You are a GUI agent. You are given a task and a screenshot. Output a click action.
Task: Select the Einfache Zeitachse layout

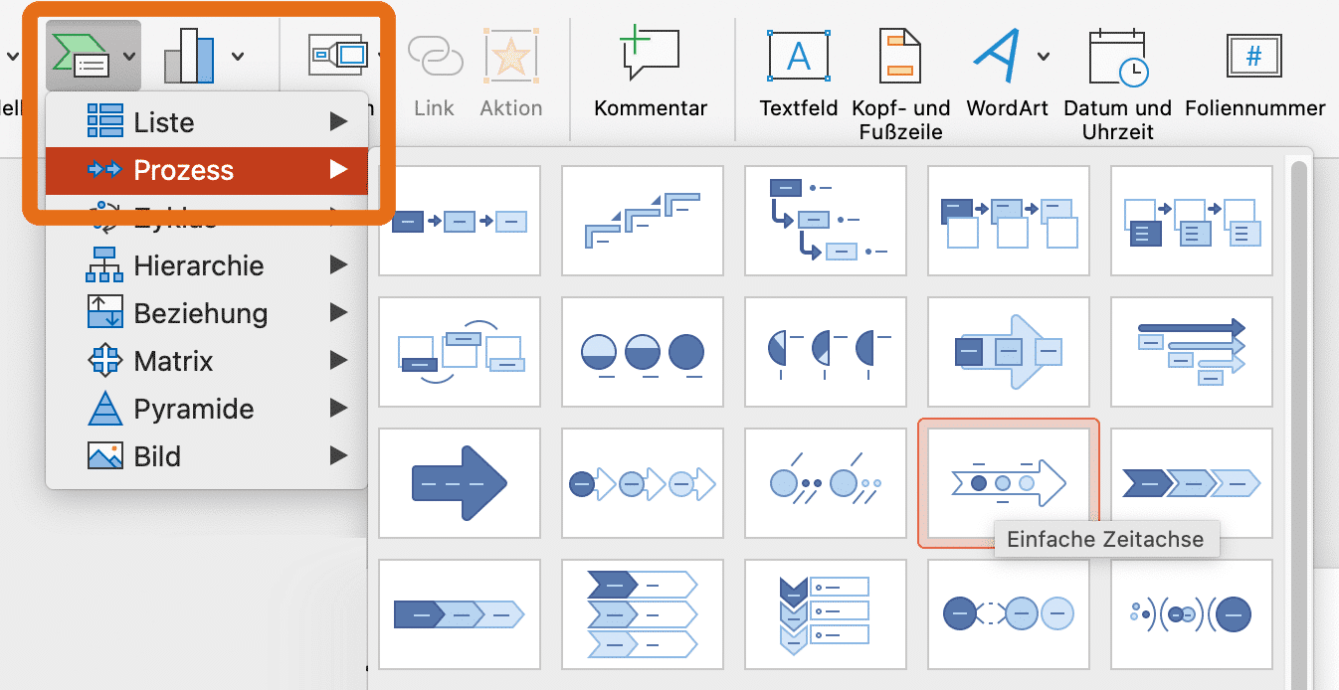(x=1008, y=483)
